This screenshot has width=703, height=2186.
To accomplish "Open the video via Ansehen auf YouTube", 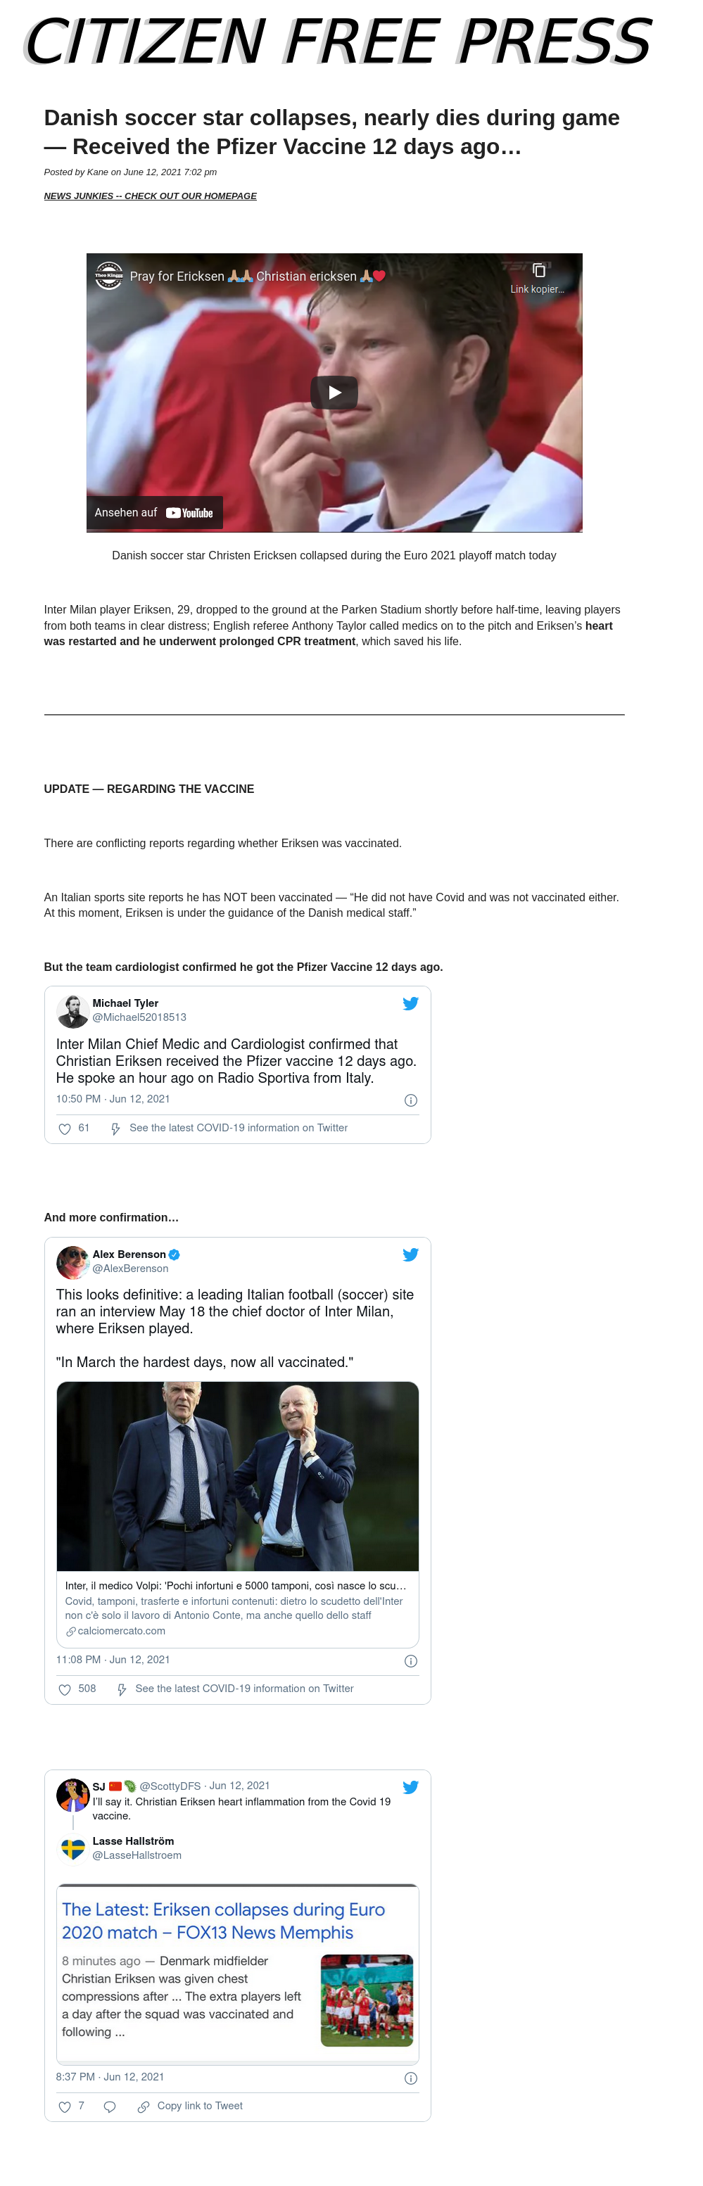I will 155,513.
